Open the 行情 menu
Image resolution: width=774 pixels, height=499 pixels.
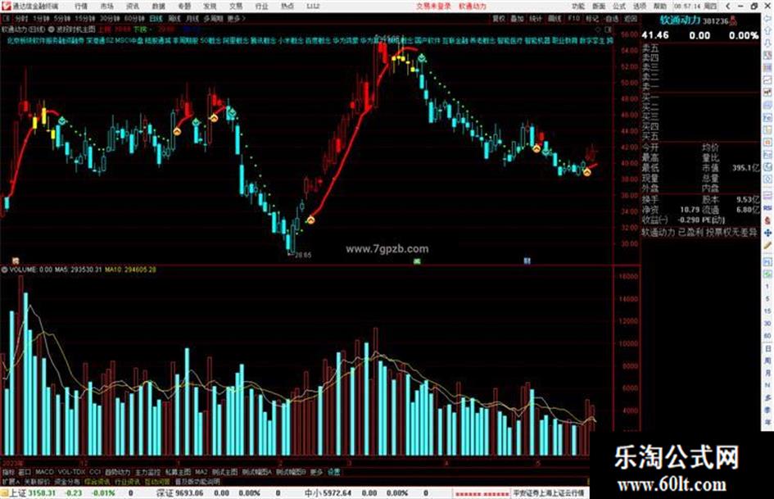[x=81, y=7]
